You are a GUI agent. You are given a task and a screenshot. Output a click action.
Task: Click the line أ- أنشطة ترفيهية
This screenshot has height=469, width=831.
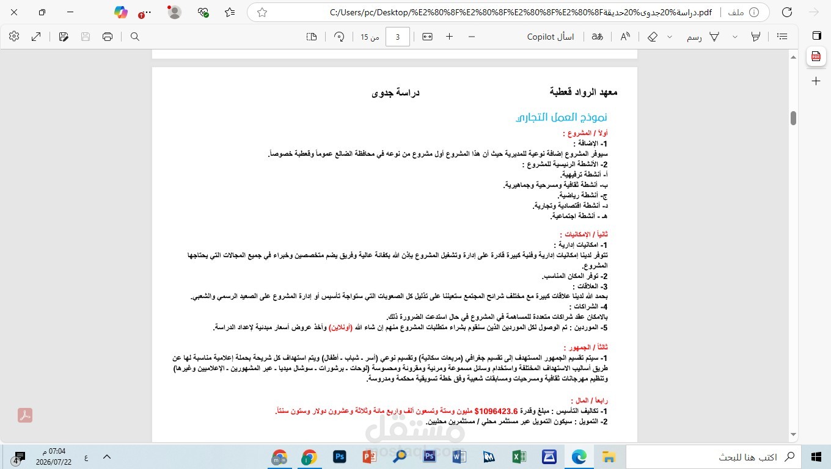[584, 174]
